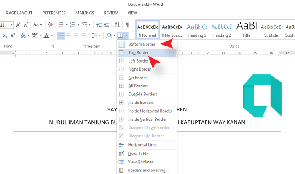The width and height of the screenshot is (295, 174).
Task: Click the Borders button icon
Action: click(120, 35)
